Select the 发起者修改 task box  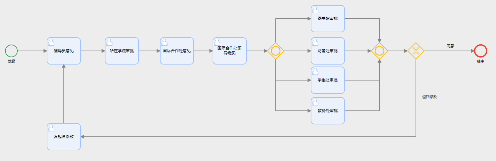click(64, 137)
